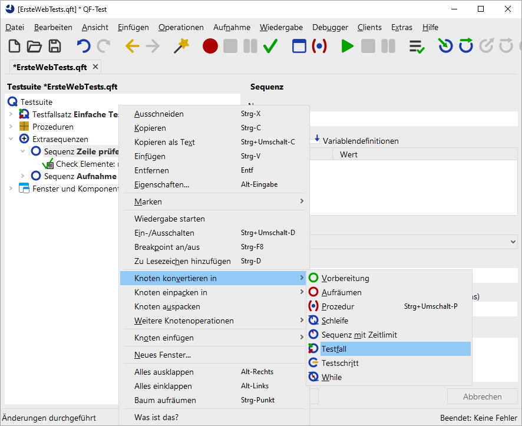522x426 pixels.
Task: Expand Fenster und Komponenten node
Action: click(x=11, y=189)
